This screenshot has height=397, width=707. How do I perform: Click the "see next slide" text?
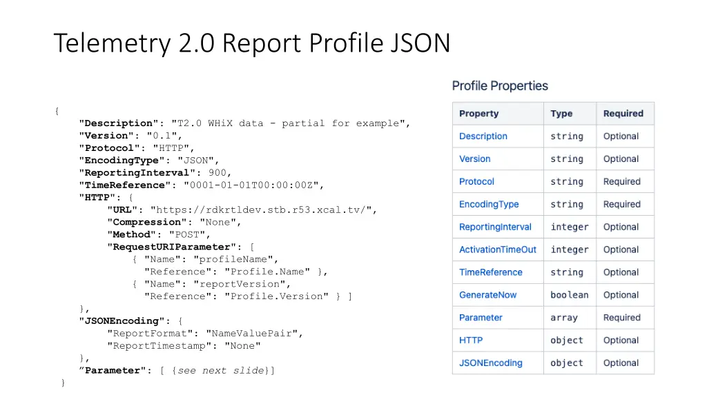[x=220, y=370]
